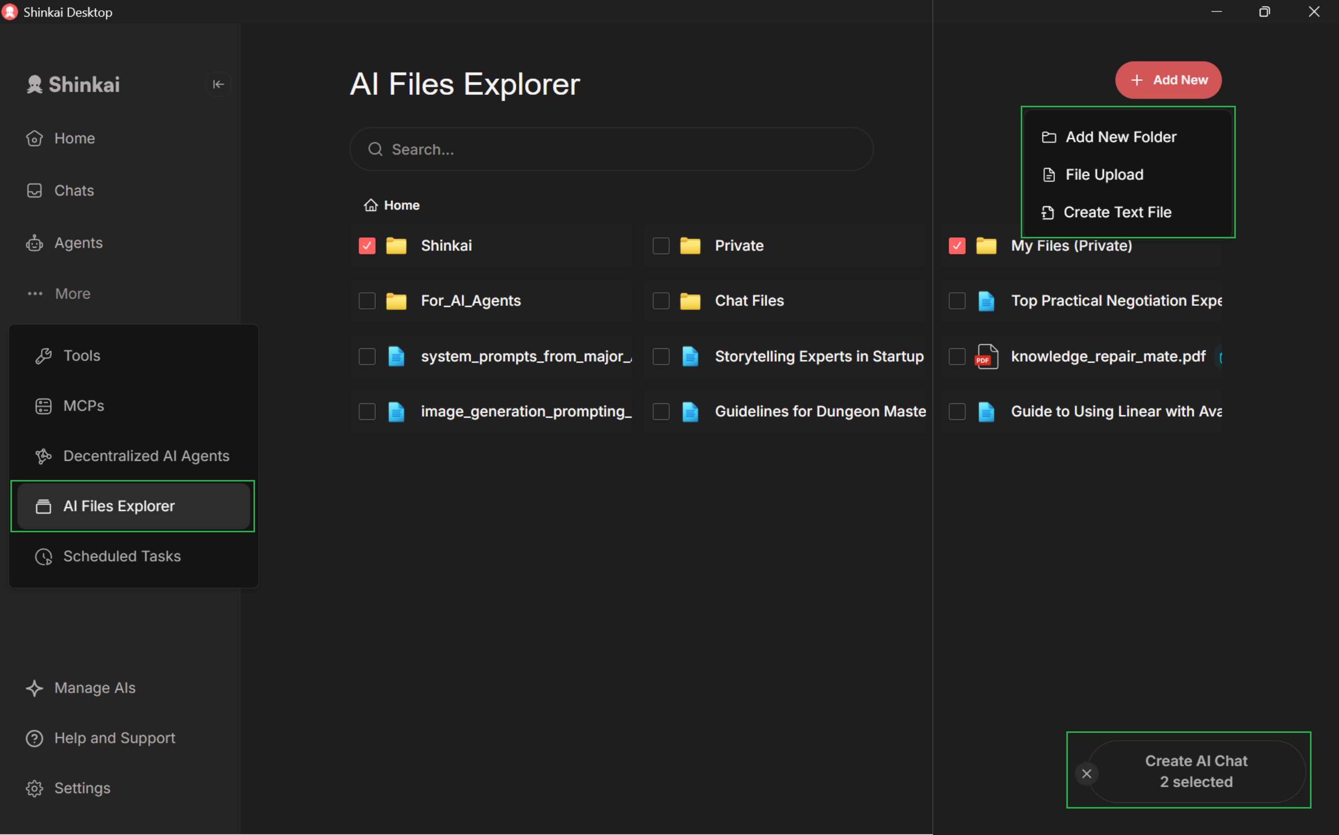Open Scheduled Tasks clock icon

point(44,557)
